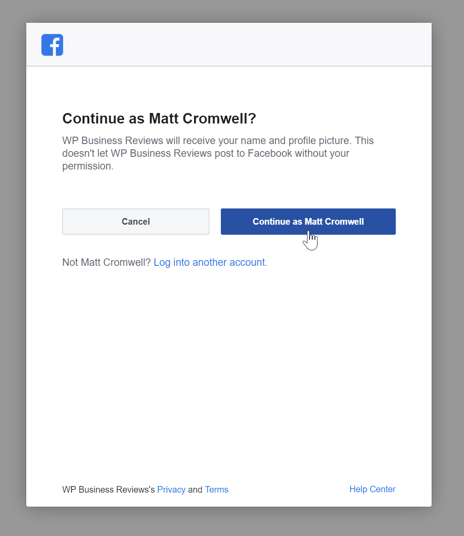Click the Facebook logo icon
Image resolution: width=464 pixels, height=536 pixels.
[x=52, y=45]
